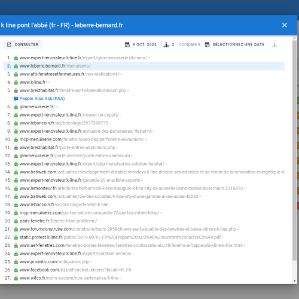The width and height of the screenshot is (299, 299).
Task: Click the ranking podium icon next to 2
Action: 166,45
